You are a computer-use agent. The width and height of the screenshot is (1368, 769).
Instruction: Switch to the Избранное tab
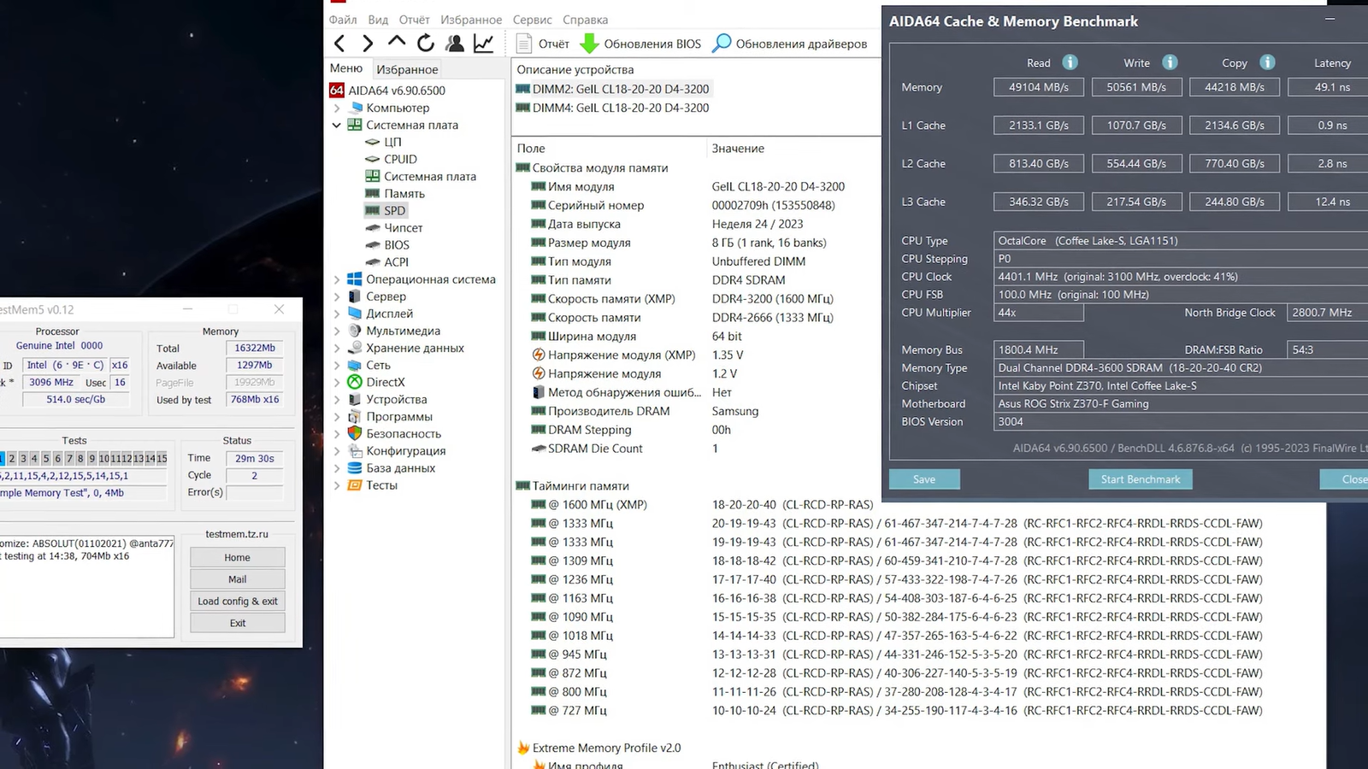click(407, 69)
